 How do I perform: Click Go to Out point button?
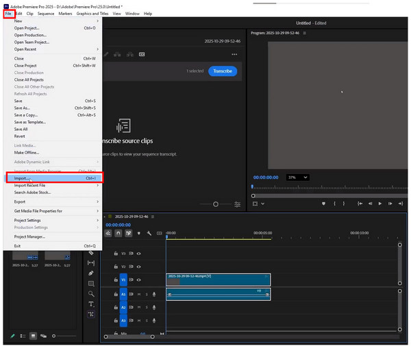tap(401, 203)
